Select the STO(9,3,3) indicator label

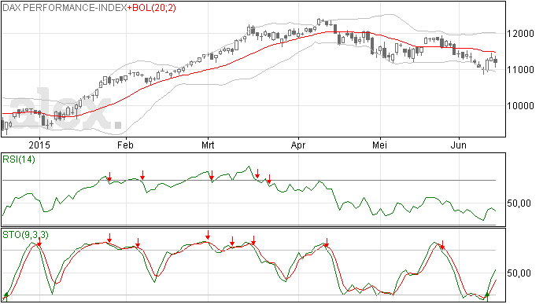(26, 235)
